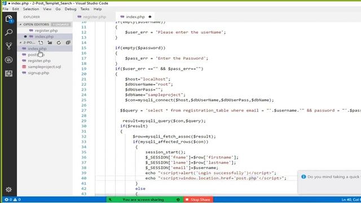Click the New Folder icon in explorer

pos(50,43)
